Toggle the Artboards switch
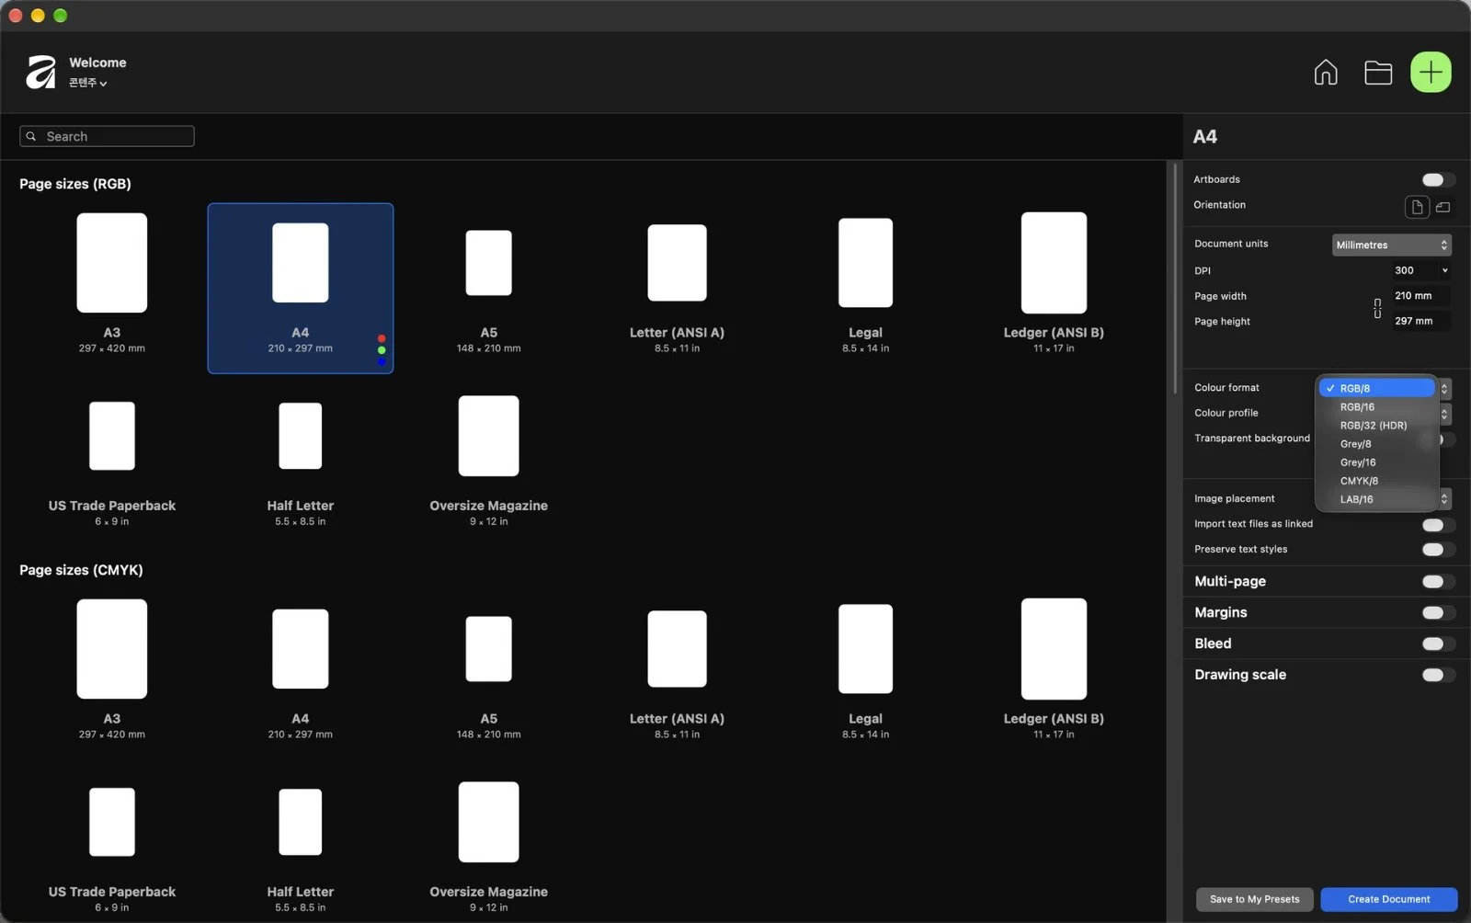The height and width of the screenshot is (923, 1471). 1438,179
